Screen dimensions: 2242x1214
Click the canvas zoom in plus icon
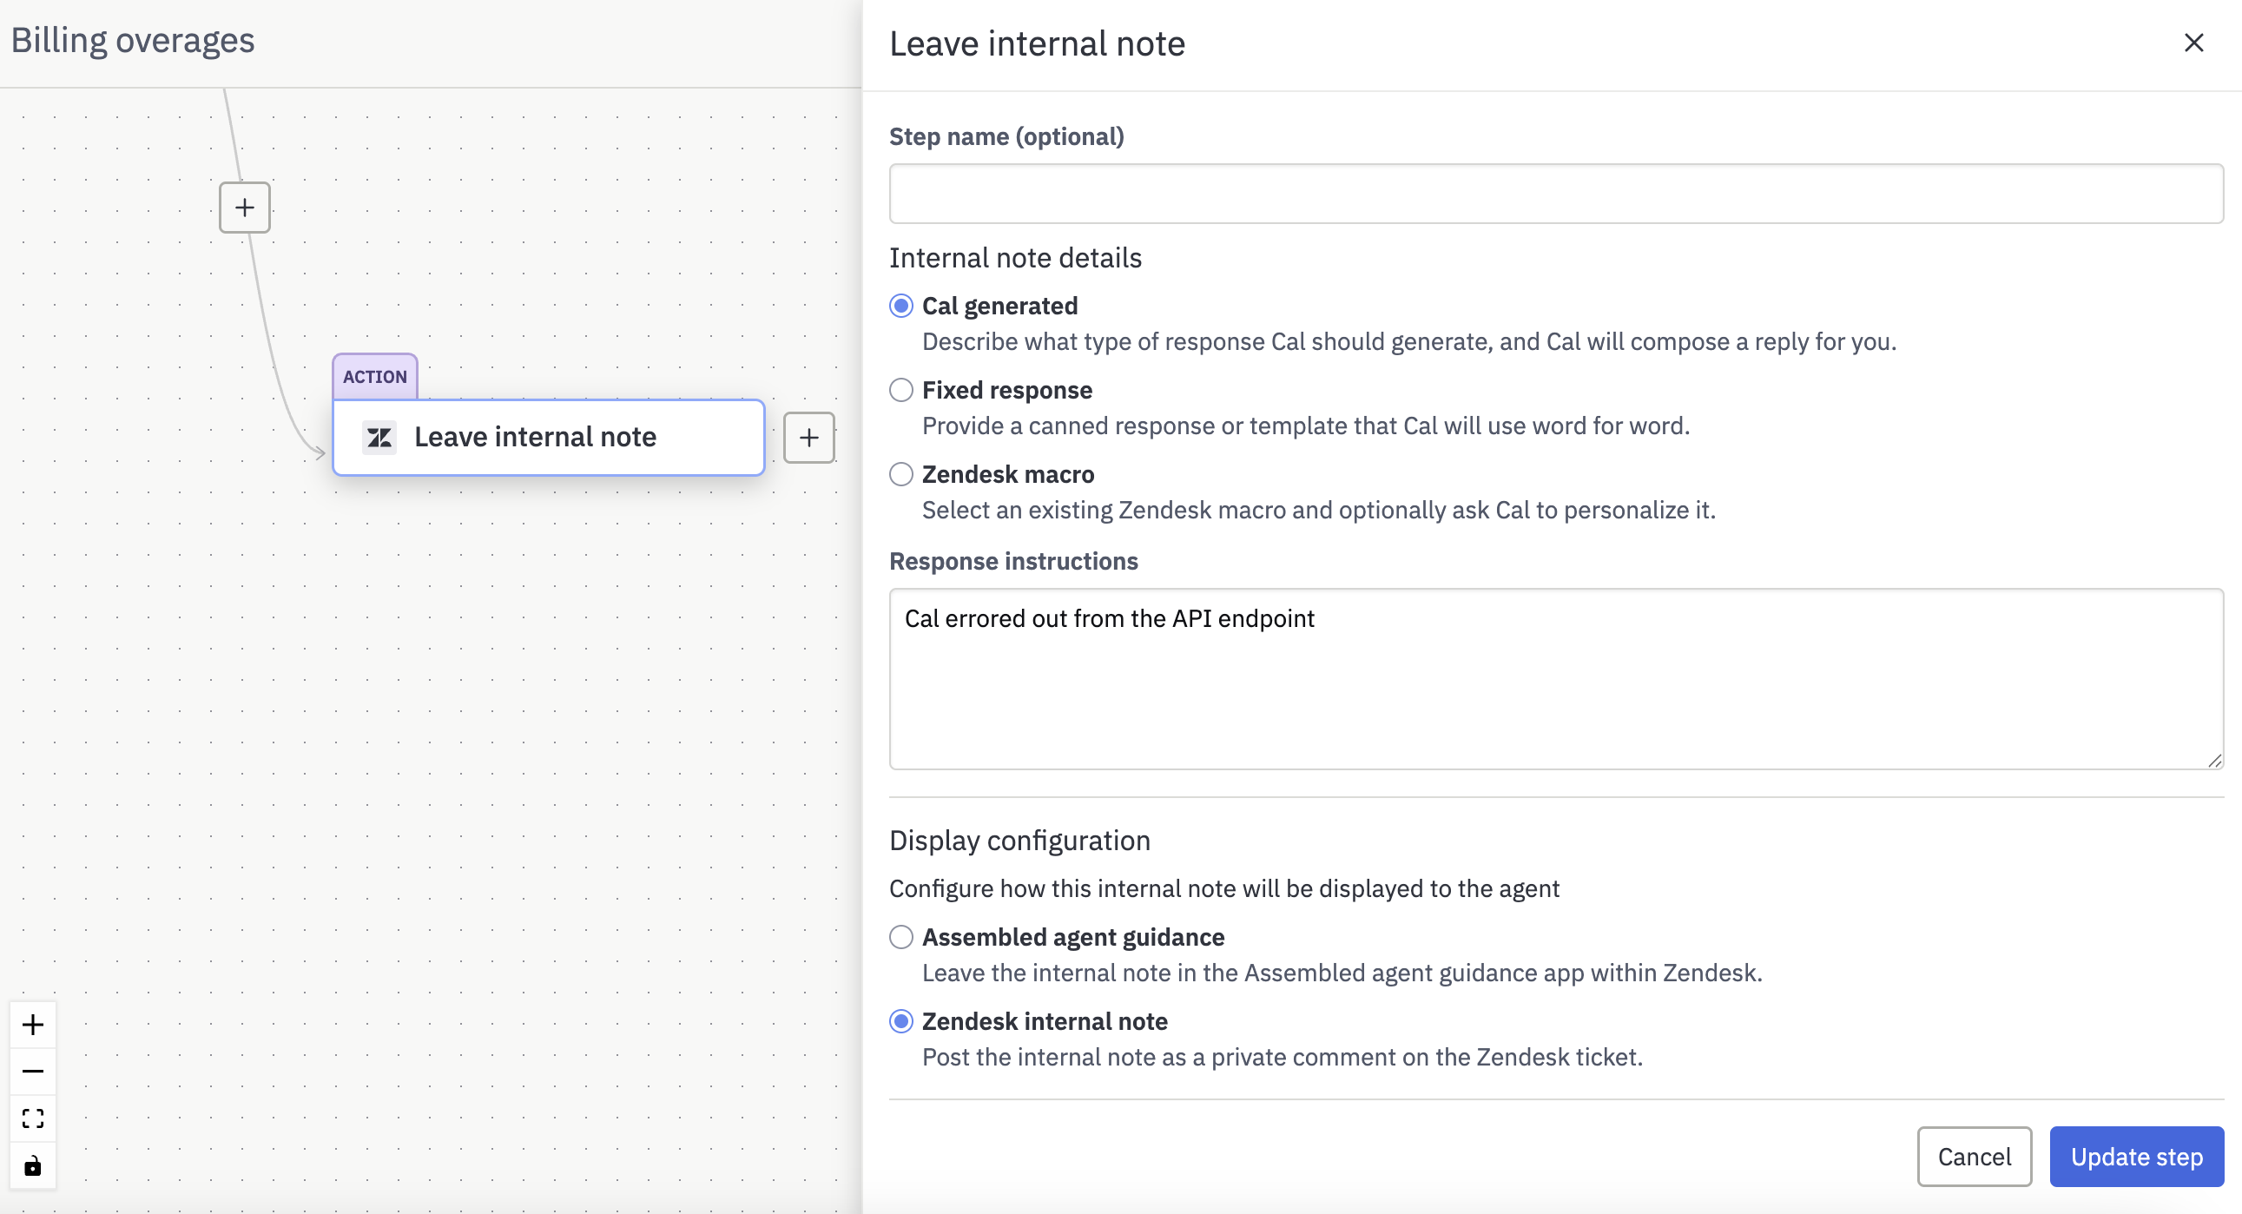click(33, 1025)
